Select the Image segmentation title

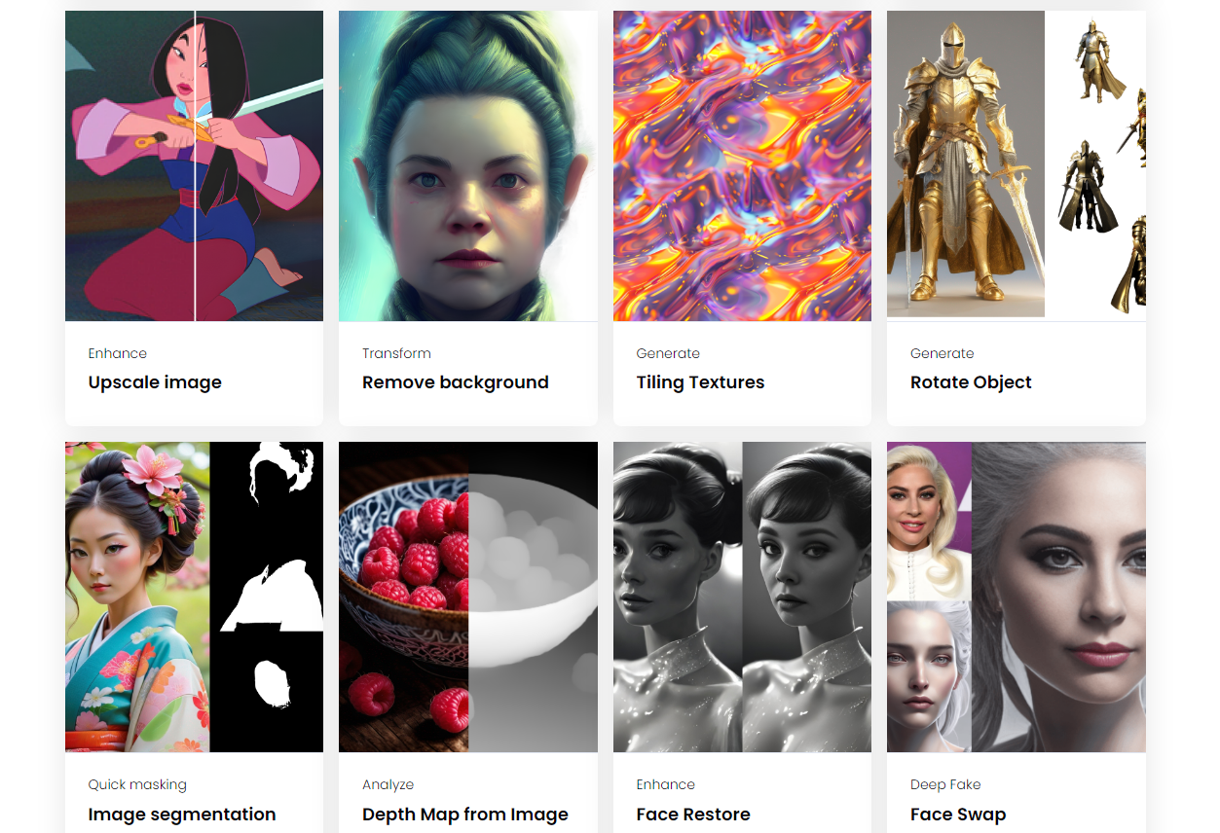coord(182,815)
